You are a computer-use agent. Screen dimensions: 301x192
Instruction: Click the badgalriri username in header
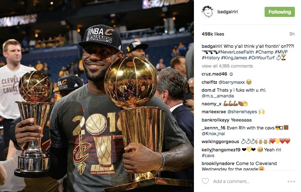tap(227, 12)
